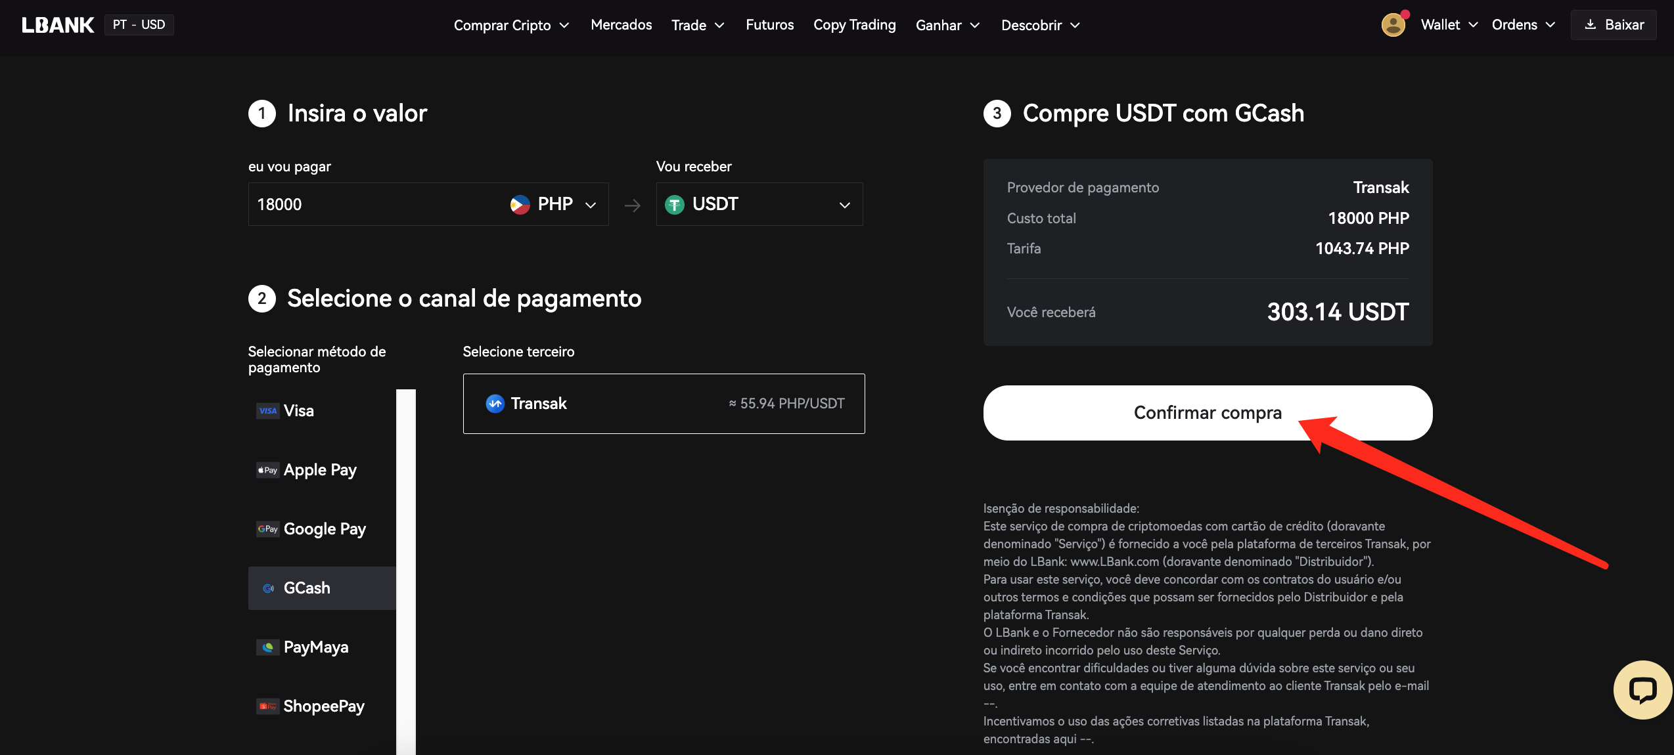Select GCash payment method
1674x755 pixels.
tap(322, 588)
